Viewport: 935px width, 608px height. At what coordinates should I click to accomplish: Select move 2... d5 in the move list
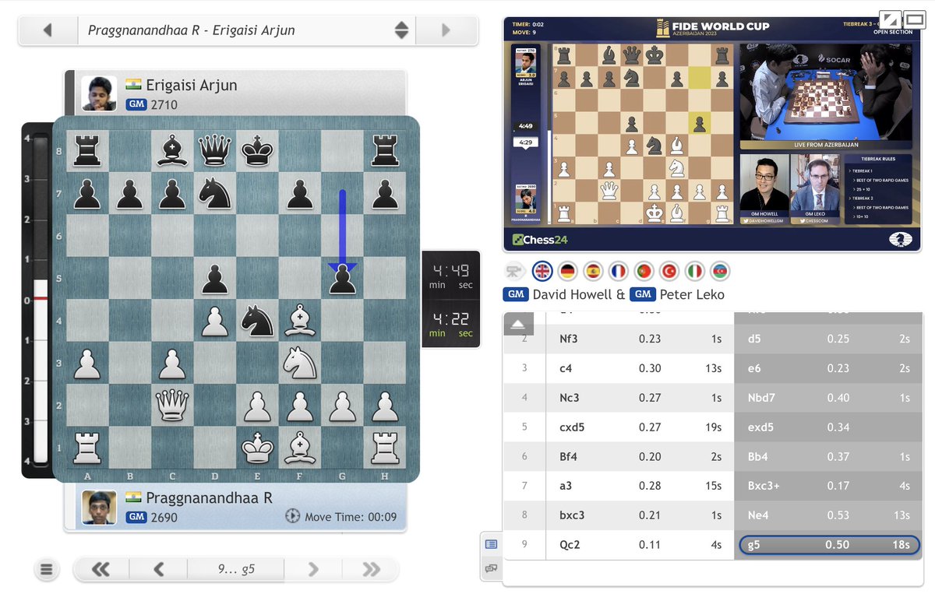pos(828,339)
